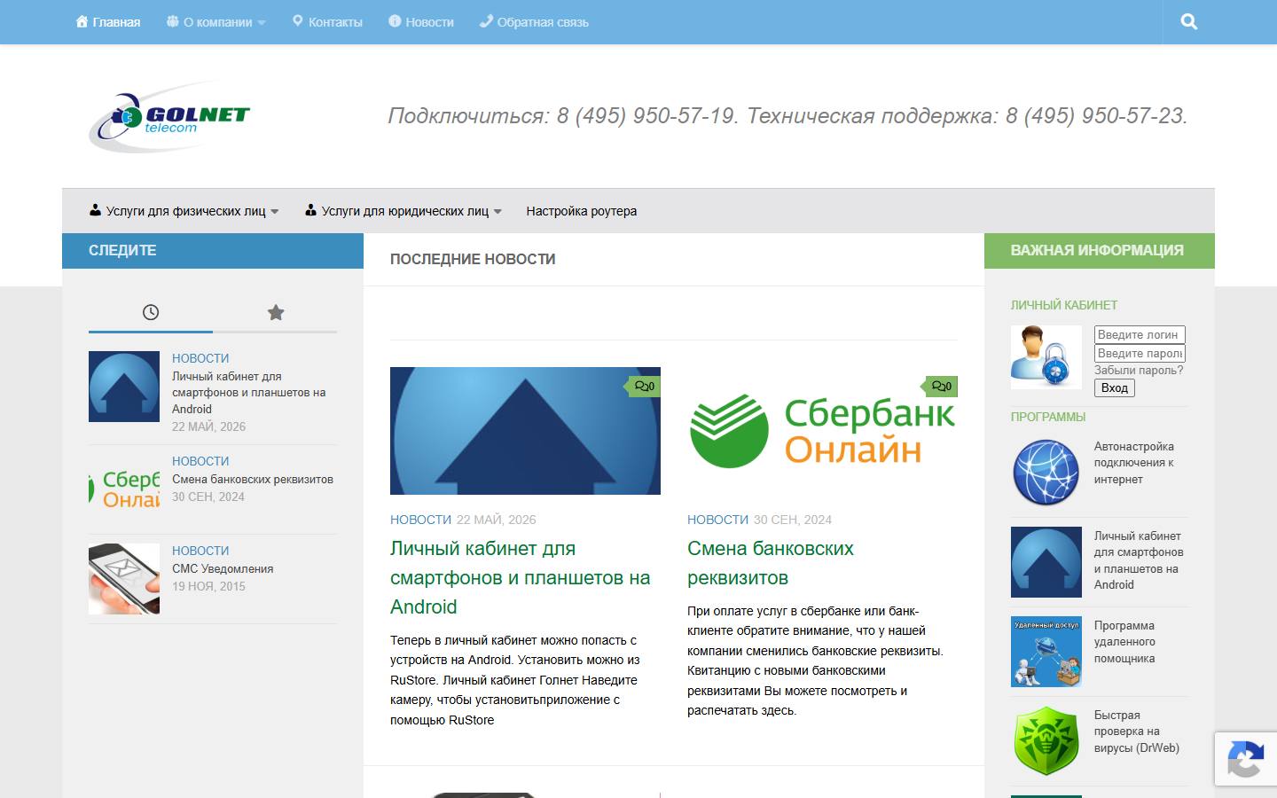Click the Забыли пароль? link

click(1139, 371)
